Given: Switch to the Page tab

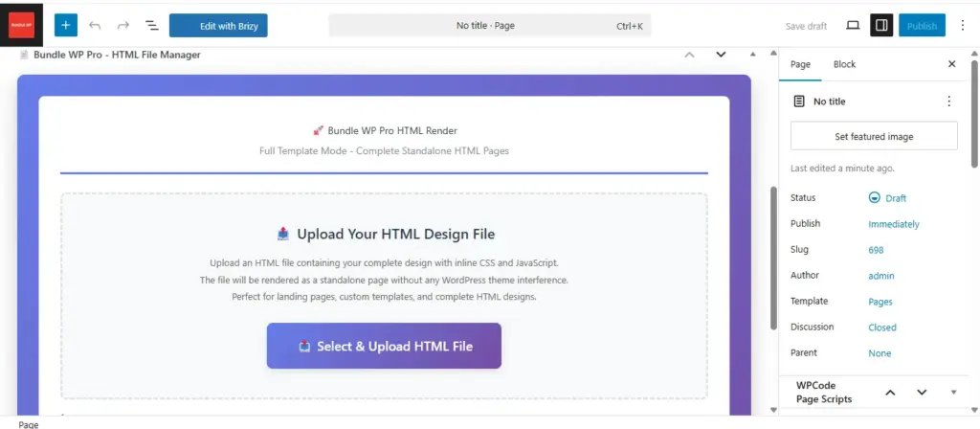Looking at the screenshot, I should [x=800, y=64].
